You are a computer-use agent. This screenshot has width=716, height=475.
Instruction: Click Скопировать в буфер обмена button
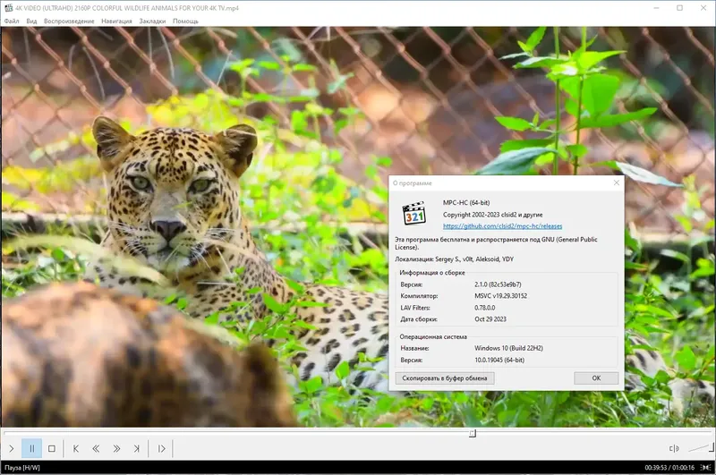point(444,377)
